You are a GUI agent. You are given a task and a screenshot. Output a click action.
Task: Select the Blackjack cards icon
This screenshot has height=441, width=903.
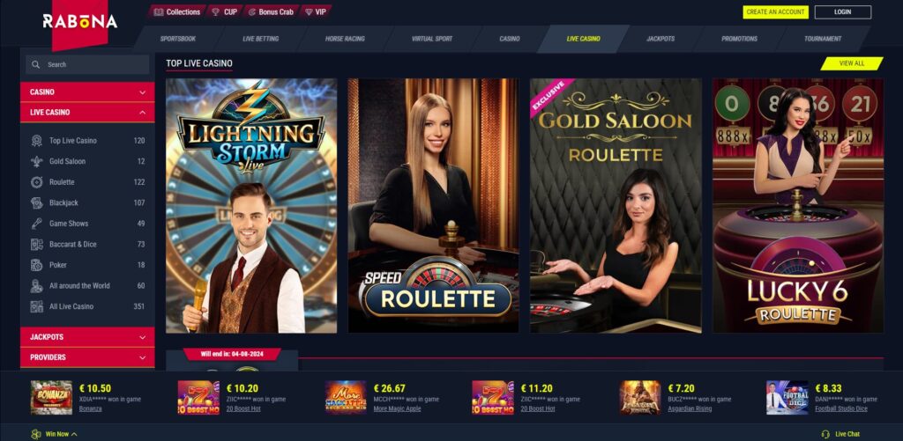coord(36,203)
